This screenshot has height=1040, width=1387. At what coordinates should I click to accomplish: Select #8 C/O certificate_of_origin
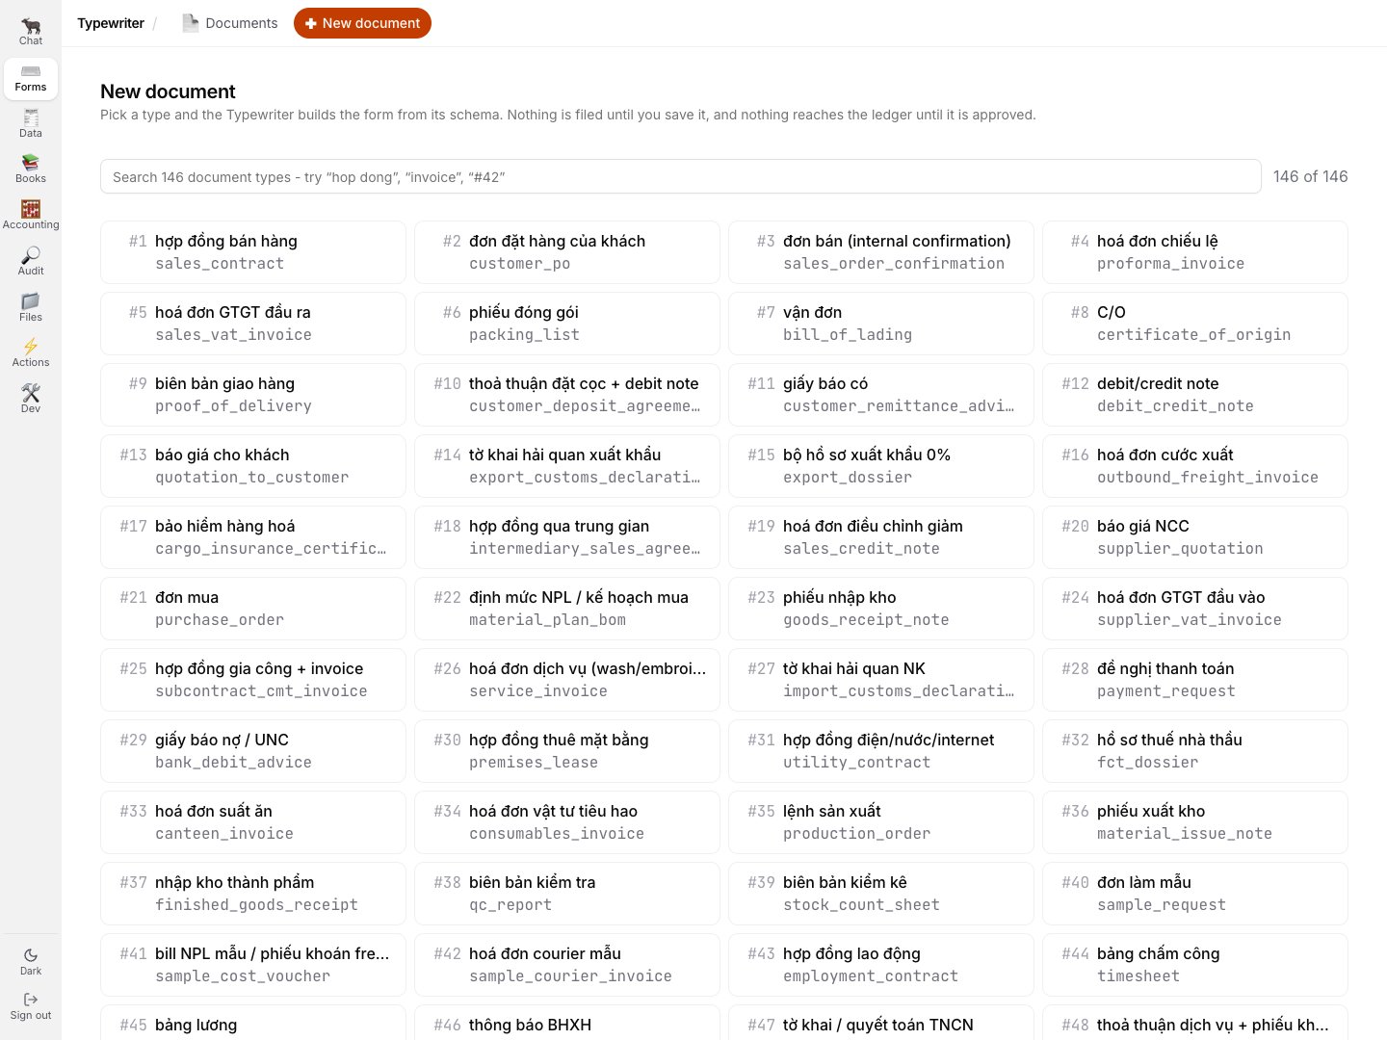[x=1195, y=324]
